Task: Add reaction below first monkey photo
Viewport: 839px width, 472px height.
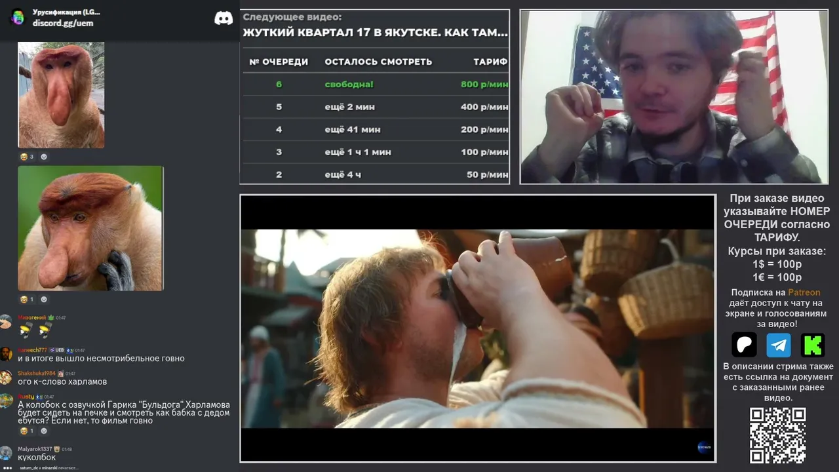Action: tap(44, 157)
